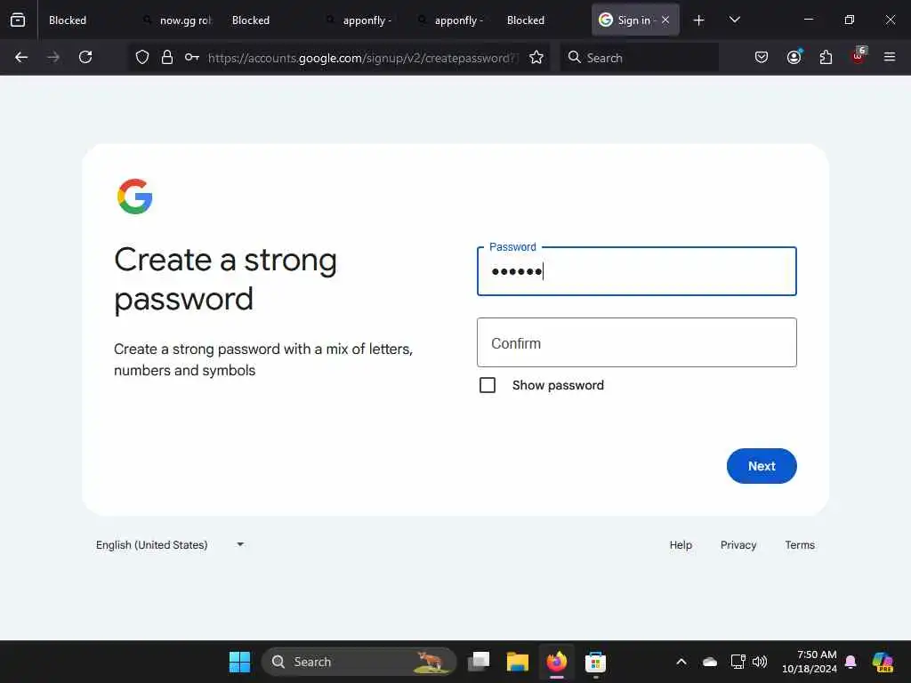The height and width of the screenshot is (683, 911).
Task: Click the Google logo
Action: tap(135, 197)
